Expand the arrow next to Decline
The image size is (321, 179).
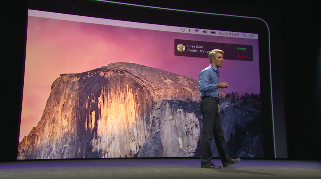pyautogui.click(x=251, y=57)
